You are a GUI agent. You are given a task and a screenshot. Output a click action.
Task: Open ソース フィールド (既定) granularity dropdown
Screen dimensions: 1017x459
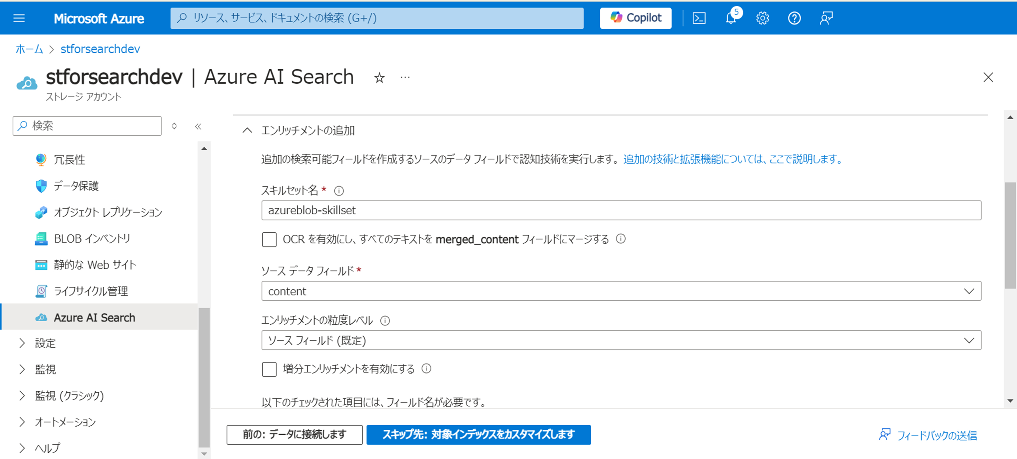pos(621,340)
